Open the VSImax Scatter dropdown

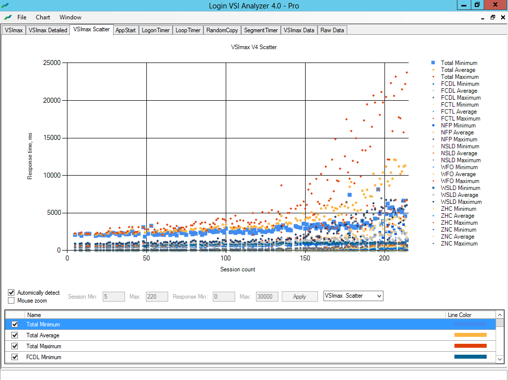[x=353, y=296]
